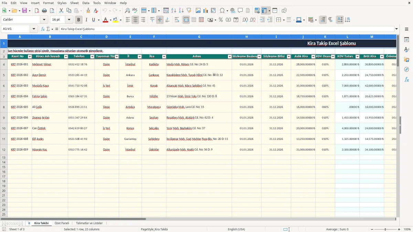Screen dimensions: 413x232
Task: Click Delete Decimal Place
Action: point(253,20)
